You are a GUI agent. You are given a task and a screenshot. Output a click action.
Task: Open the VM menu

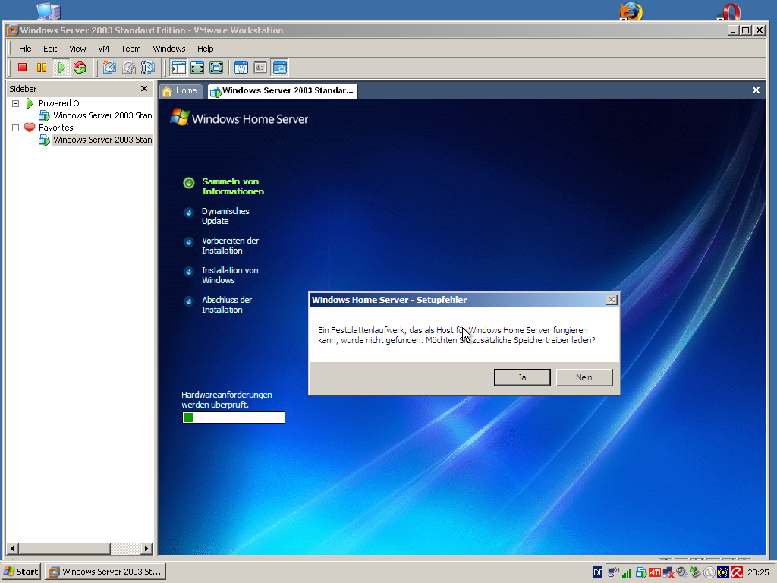tap(103, 49)
